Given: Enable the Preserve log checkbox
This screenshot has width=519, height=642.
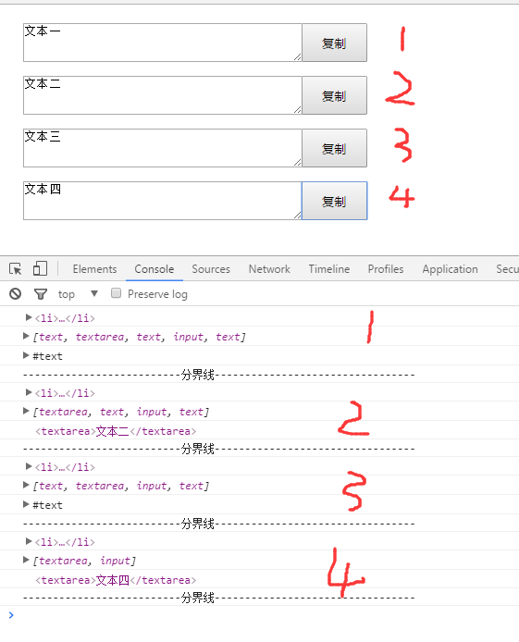Looking at the screenshot, I should click(x=117, y=293).
